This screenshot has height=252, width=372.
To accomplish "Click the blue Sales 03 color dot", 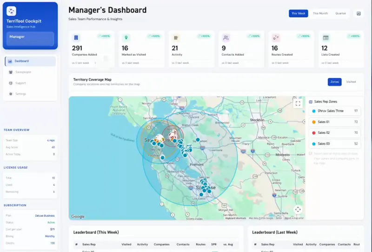I will [x=313, y=144].
